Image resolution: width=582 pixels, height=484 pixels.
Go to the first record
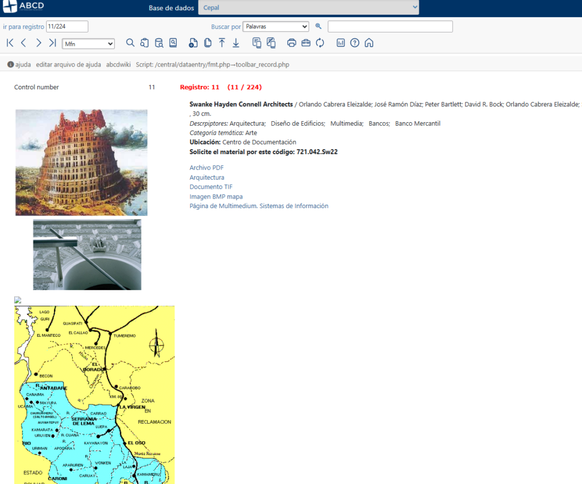click(10, 43)
